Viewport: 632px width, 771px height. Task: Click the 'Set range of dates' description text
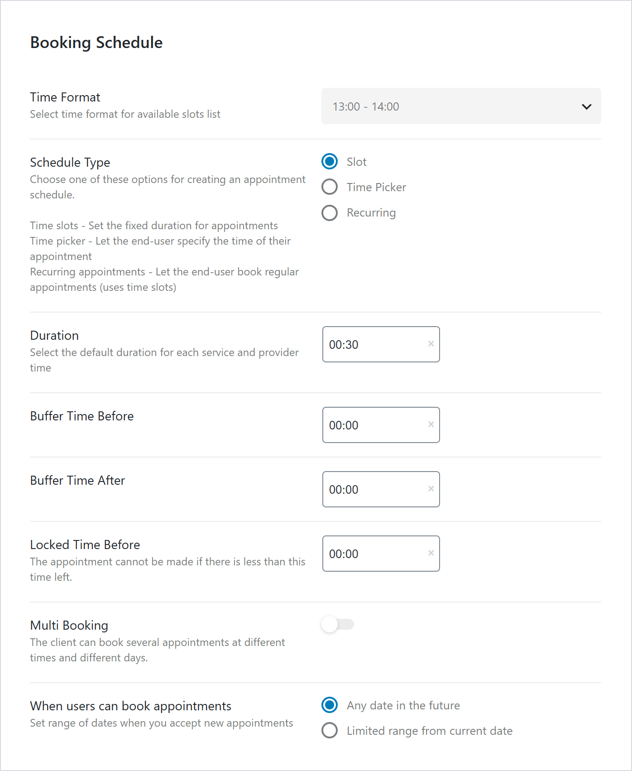coord(162,723)
